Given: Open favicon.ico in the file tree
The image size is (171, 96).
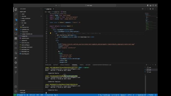Looking at the screenshot, I should tap(25, 27).
